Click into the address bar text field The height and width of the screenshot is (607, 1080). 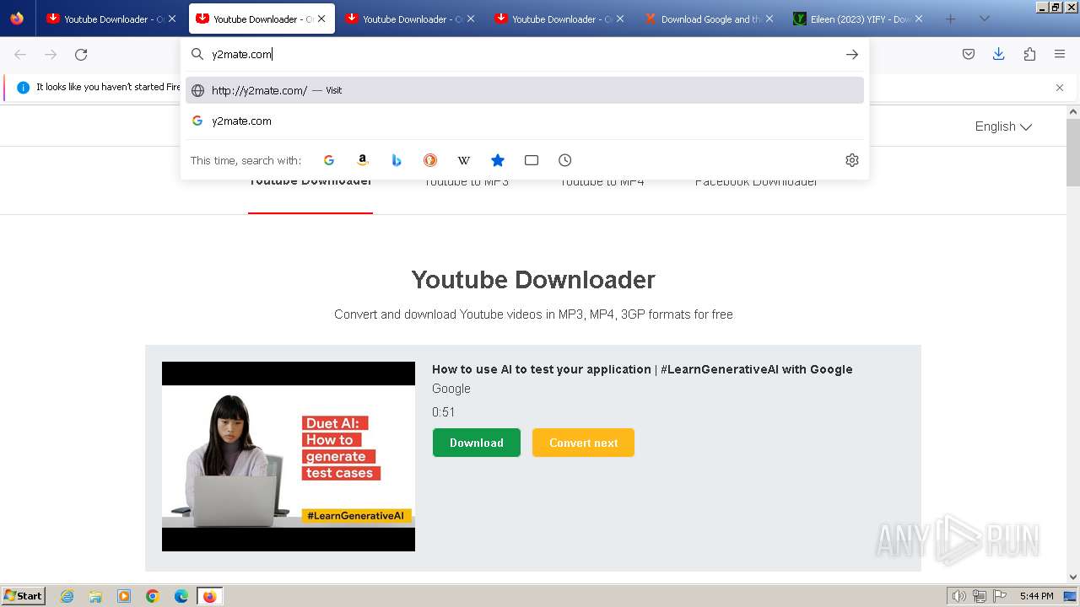pyautogui.click(x=523, y=54)
